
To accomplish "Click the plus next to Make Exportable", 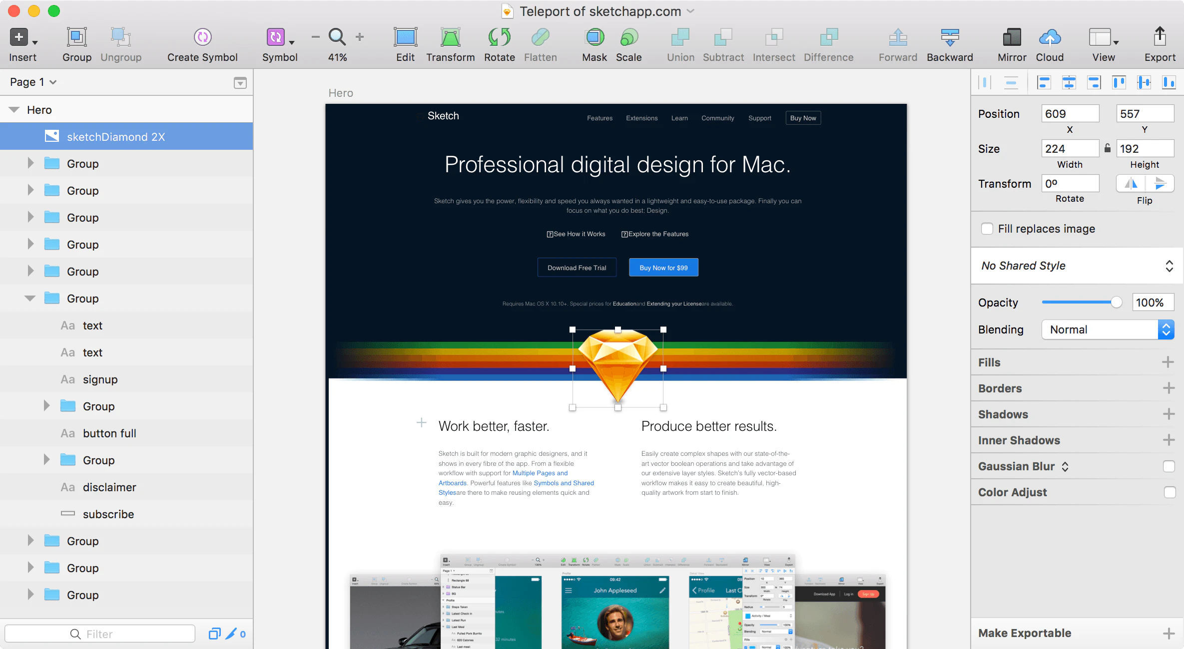I will click(x=1169, y=634).
